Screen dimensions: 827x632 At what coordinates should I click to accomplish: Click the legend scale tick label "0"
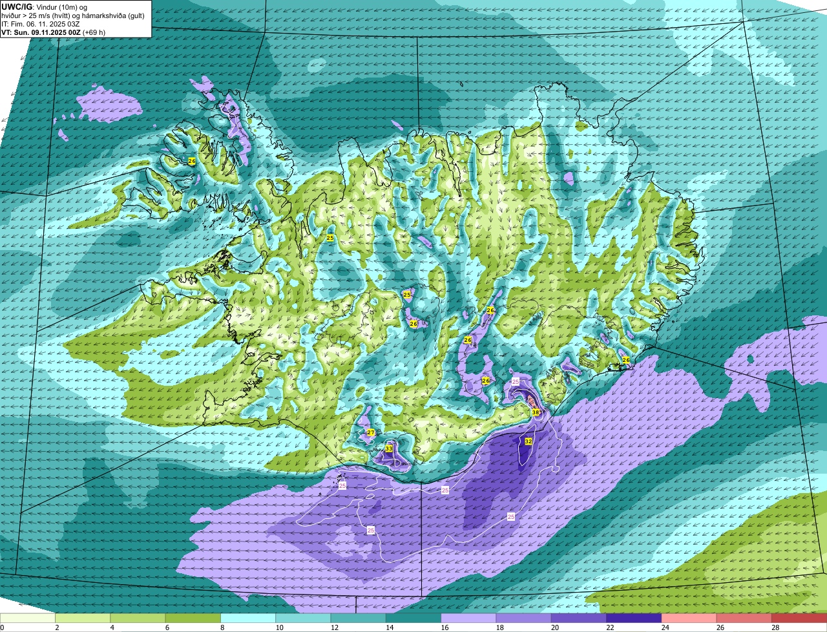tap(3, 627)
